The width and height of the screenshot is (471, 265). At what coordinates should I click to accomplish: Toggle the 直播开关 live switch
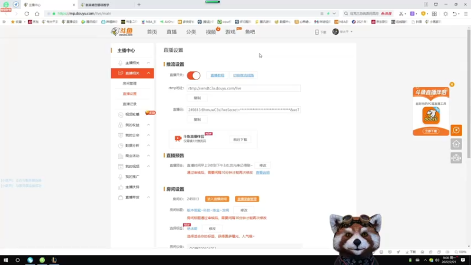[194, 75]
